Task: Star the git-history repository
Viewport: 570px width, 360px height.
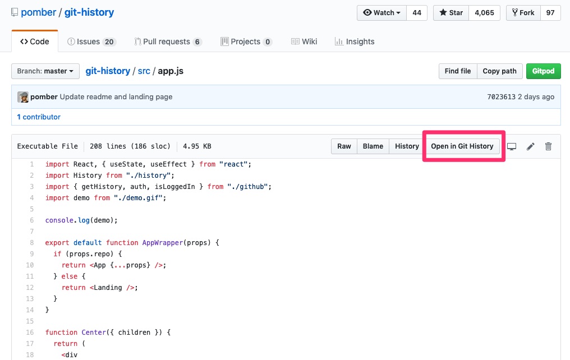Action: tap(451, 13)
